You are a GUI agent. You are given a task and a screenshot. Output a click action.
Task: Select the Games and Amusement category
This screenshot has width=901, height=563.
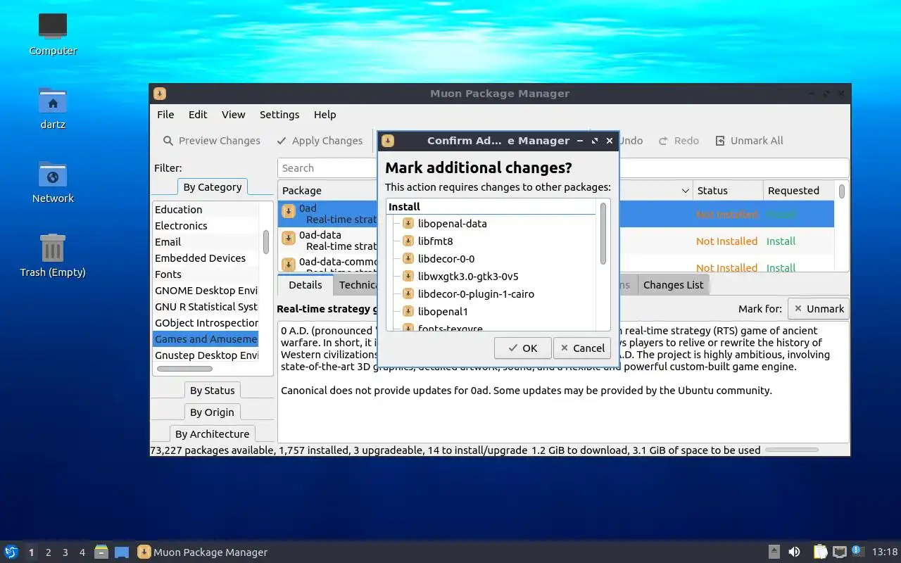[206, 339]
